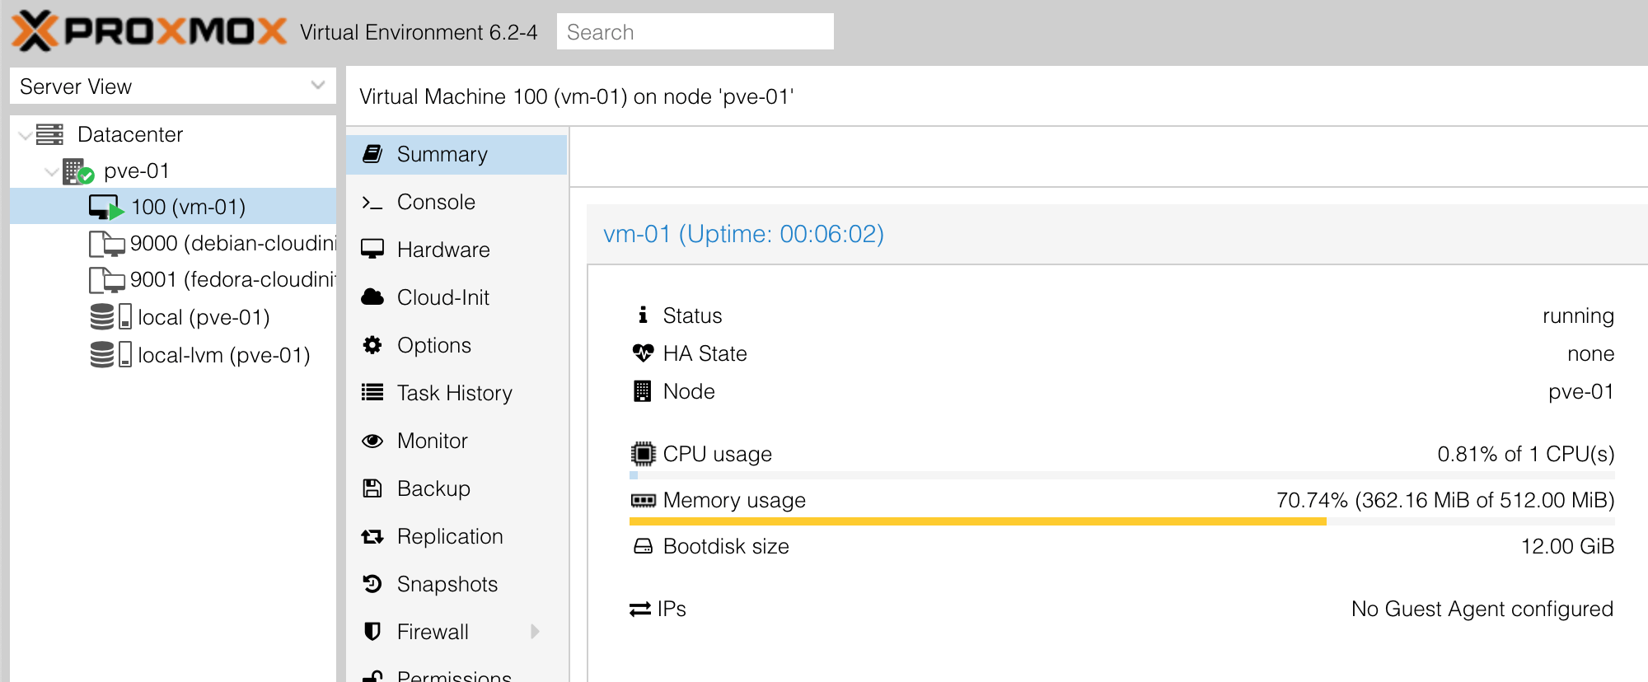Click the 'running' status value

1578,316
